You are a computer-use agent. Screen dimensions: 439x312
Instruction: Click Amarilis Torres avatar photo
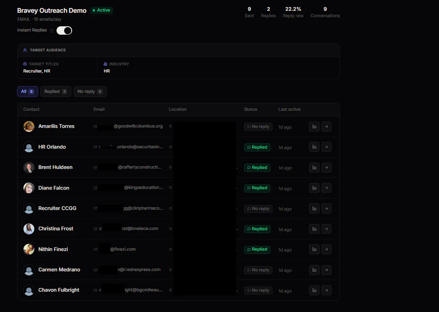29,127
